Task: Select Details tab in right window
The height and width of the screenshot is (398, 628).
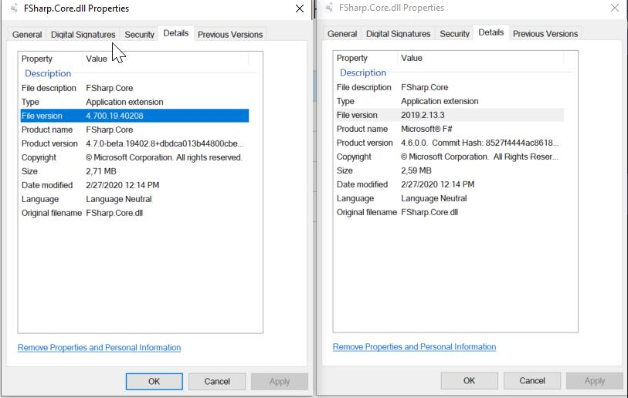Action: point(491,32)
